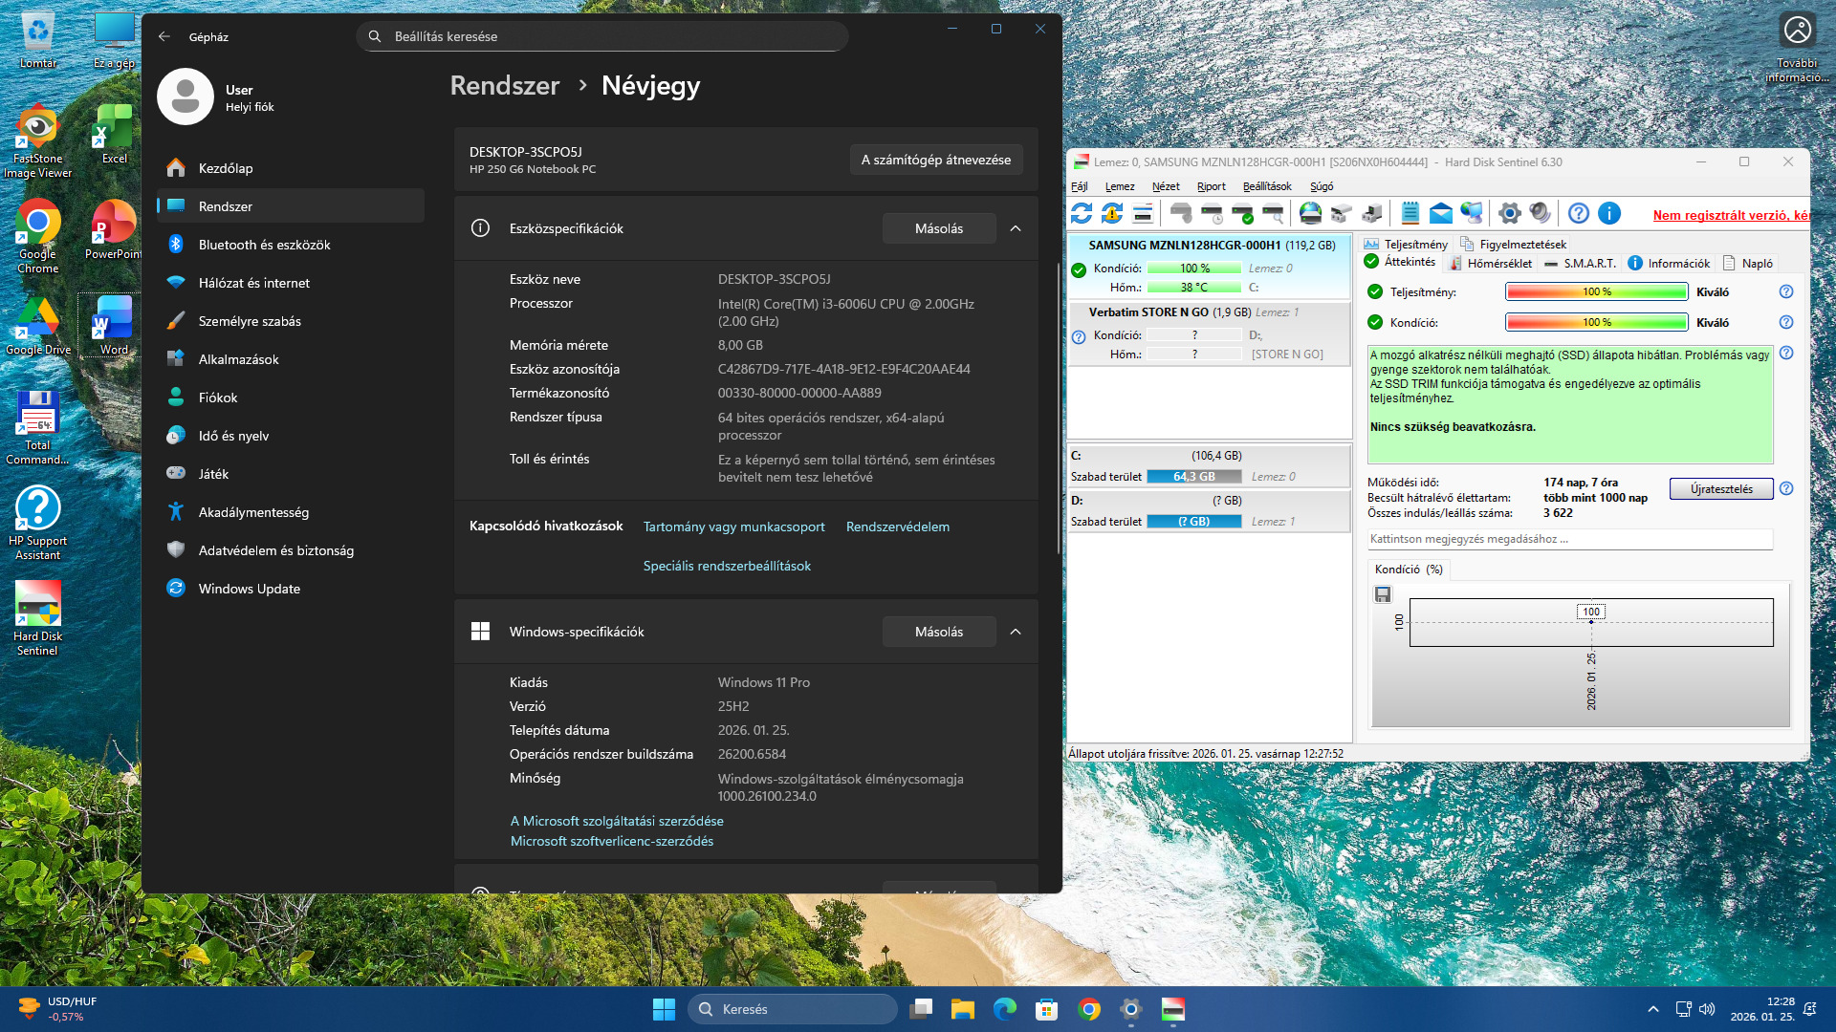Image resolution: width=1836 pixels, height=1032 pixels.
Task: Click the Kondíció 100% health bar
Action: pyautogui.click(x=1596, y=322)
